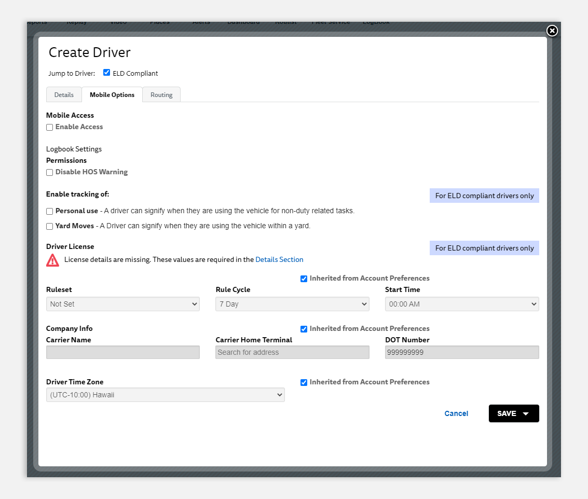Switch to the Routing tab

pyautogui.click(x=161, y=95)
